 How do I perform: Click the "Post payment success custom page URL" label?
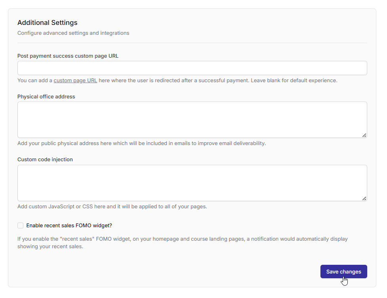point(68,56)
